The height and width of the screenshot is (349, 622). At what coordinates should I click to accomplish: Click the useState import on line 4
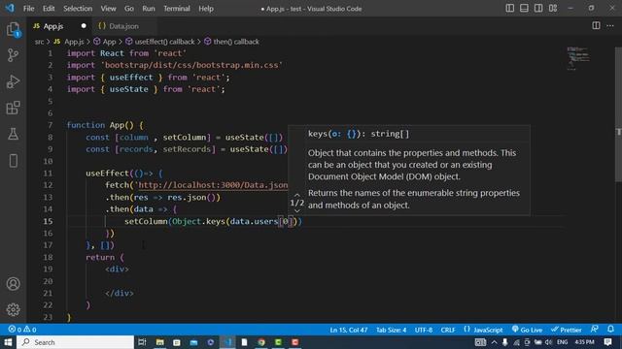[129, 89]
